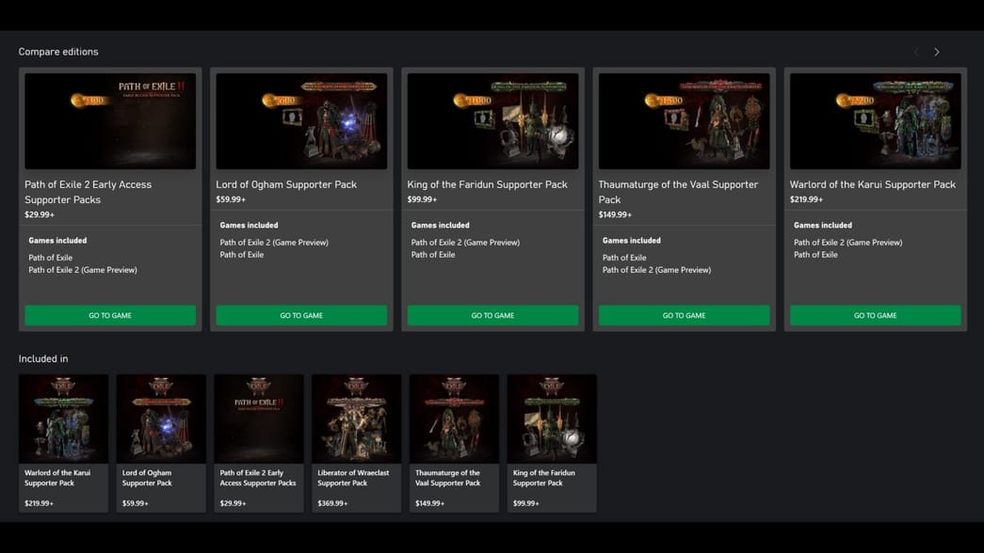984x553 pixels.
Task: Click GO TO GAME on Thaumaturge of the Vaal card
Action: 684,315
